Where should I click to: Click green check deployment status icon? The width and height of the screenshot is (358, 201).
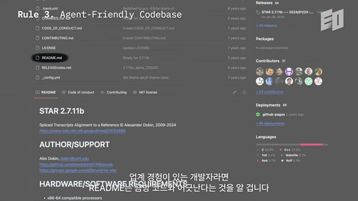pyautogui.click(x=258, y=114)
